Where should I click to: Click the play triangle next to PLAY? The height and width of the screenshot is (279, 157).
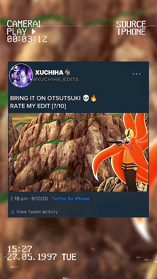click(33, 31)
